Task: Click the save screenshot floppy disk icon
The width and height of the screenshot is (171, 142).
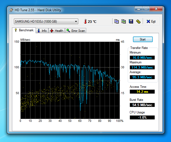Action: coord(131,21)
